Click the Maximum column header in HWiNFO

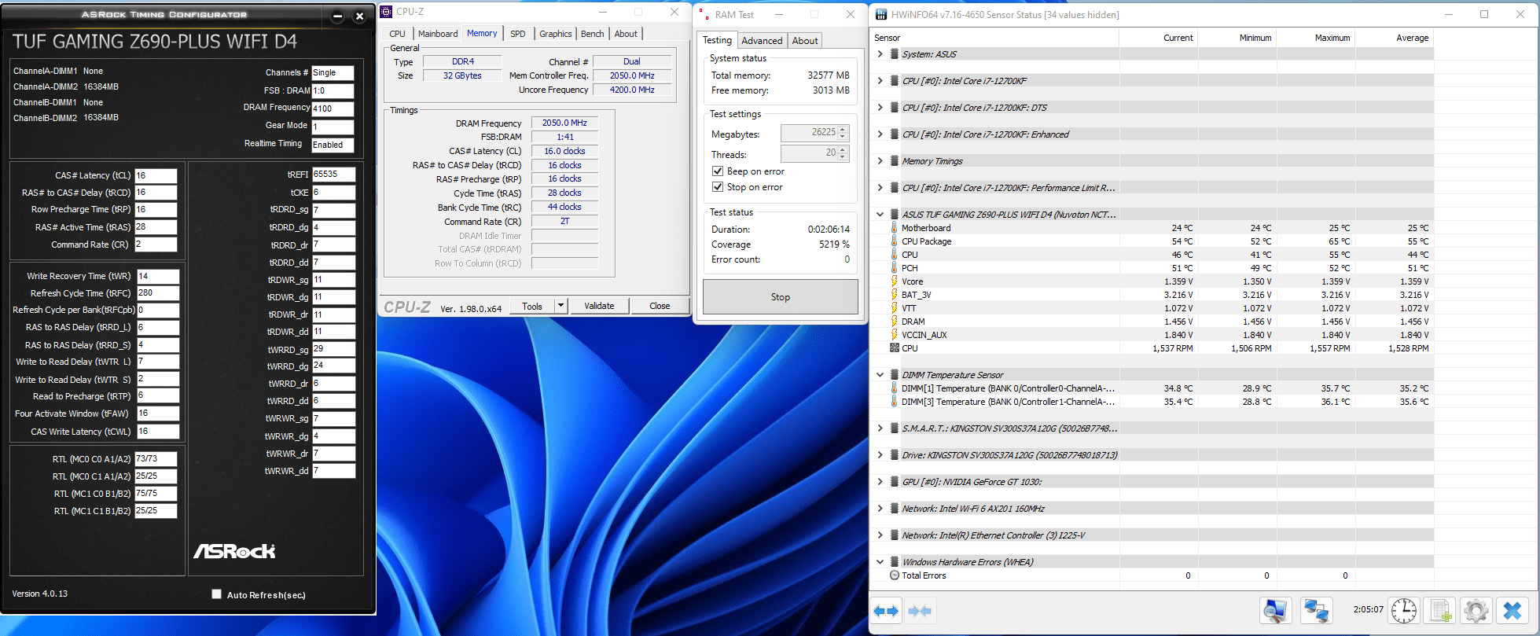1332,38
